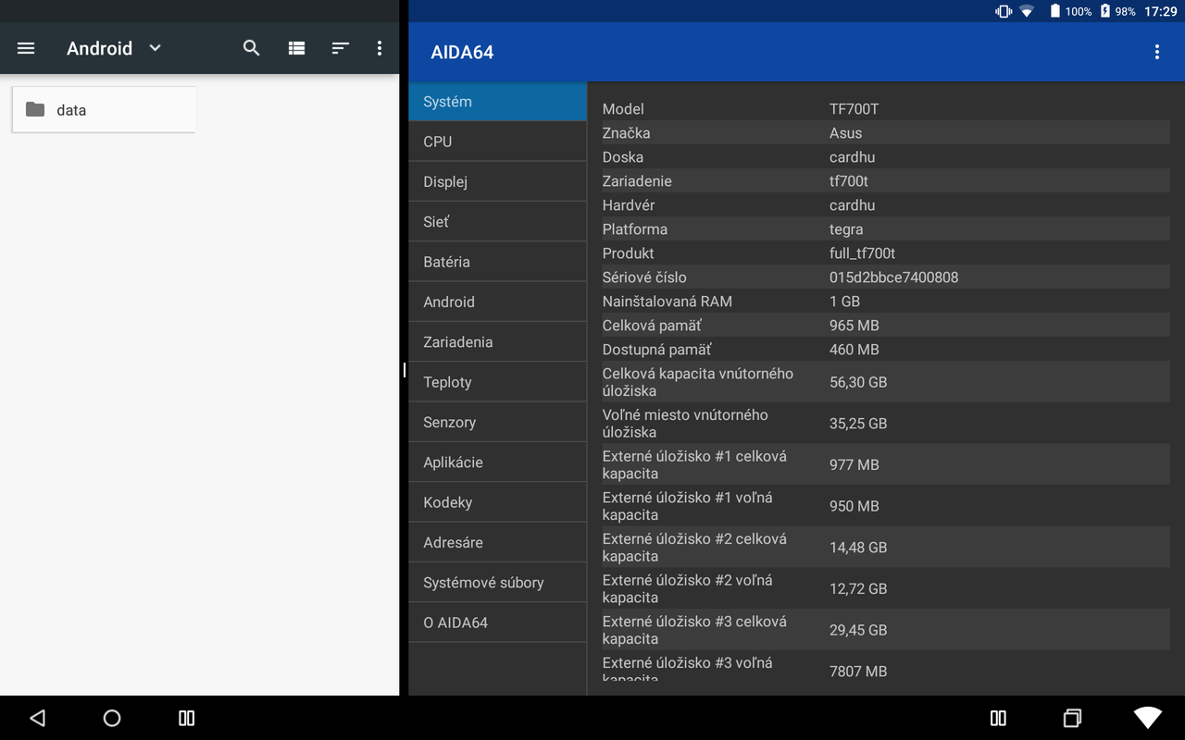The width and height of the screenshot is (1185, 740).
Task: Tap the Android back navigation button
Action: (x=37, y=718)
